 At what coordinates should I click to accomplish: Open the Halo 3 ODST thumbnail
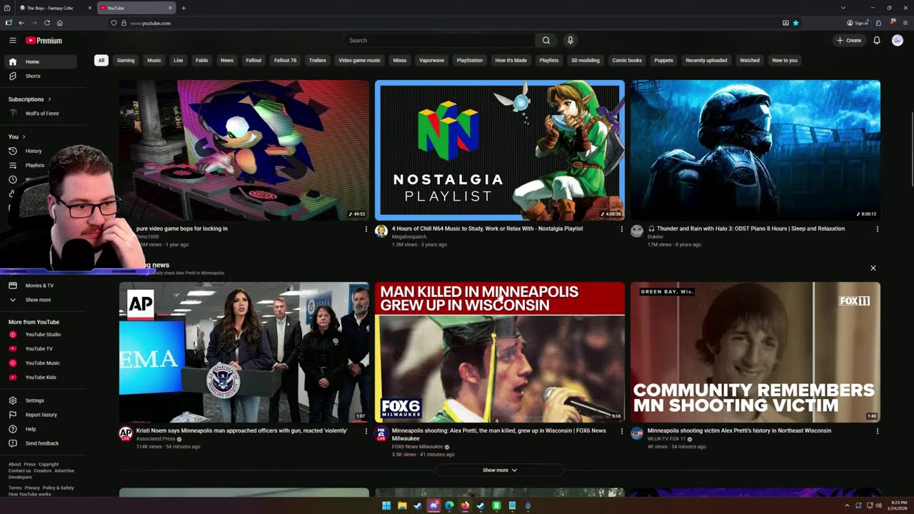tap(755, 150)
